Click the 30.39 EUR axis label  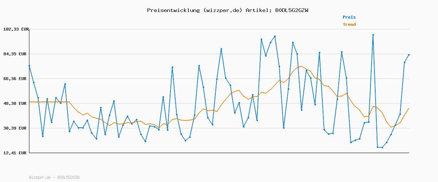tap(16, 128)
